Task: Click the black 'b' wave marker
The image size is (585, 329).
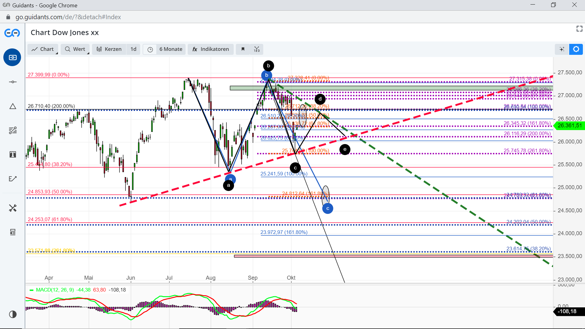Action: 268,66
